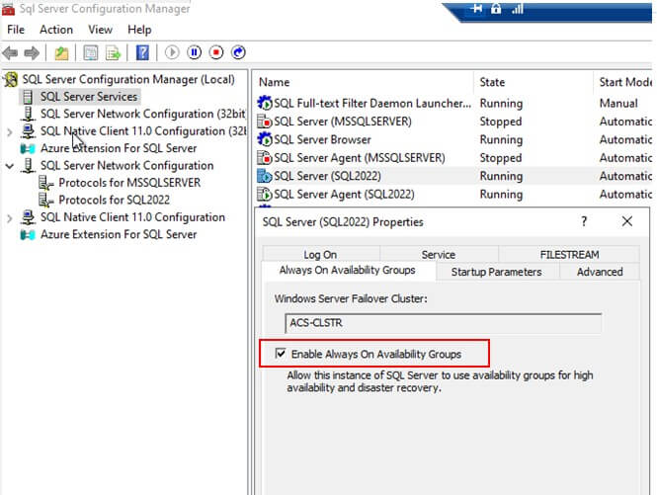This screenshot has height=495, width=657.
Task: Click the Export List toolbar icon
Action: (x=113, y=52)
